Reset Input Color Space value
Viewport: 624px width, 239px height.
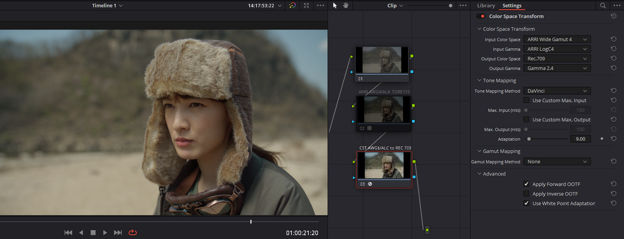click(613, 40)
